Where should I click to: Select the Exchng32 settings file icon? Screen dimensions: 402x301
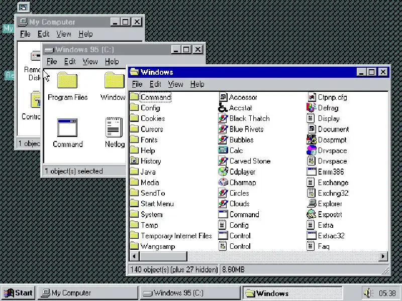[311, 193]
